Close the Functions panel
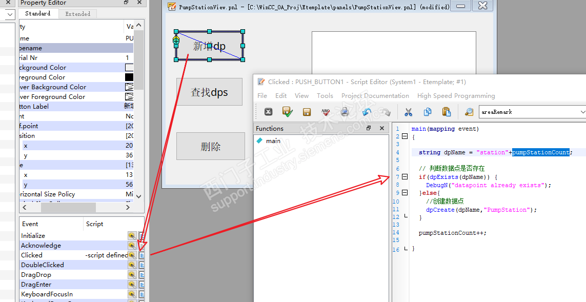Viewport: 586px width, 302px height. tap(381, 128)
